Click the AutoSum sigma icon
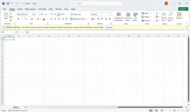The width and height of the screenshot is (190, 112). [157, 13]
